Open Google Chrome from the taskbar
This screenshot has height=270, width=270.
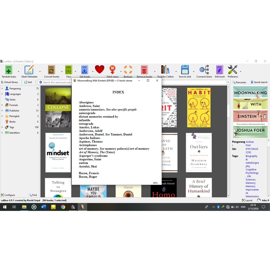tap(63, 207)
